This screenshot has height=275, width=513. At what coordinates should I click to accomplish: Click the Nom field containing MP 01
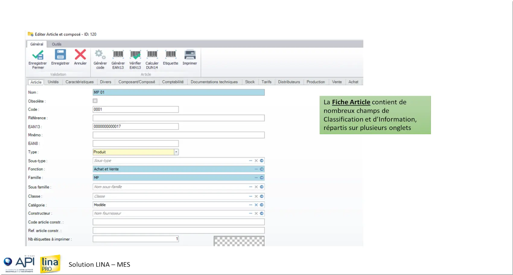(x=179, y=92)
